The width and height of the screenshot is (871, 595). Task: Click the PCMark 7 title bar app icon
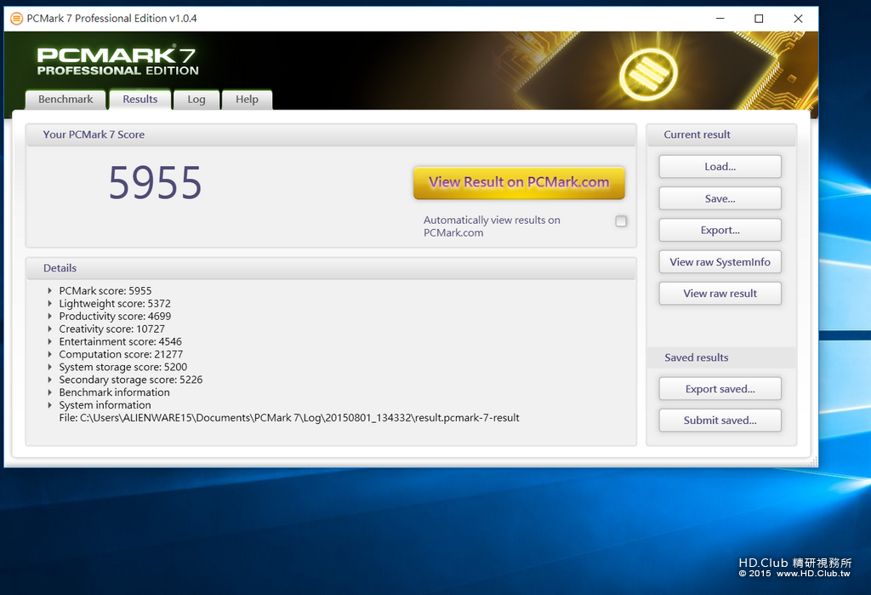tap(17, 19)
